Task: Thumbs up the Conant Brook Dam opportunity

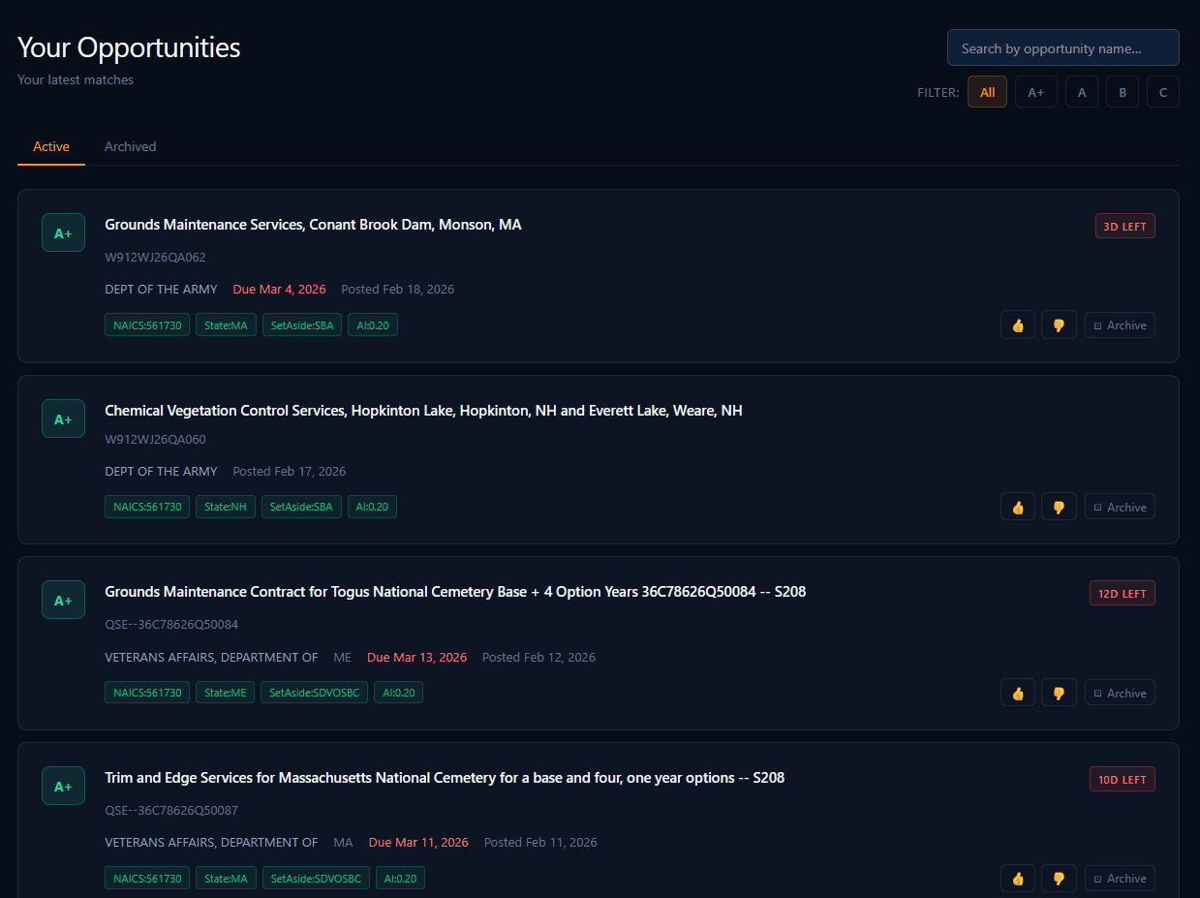Action: 1018,325
